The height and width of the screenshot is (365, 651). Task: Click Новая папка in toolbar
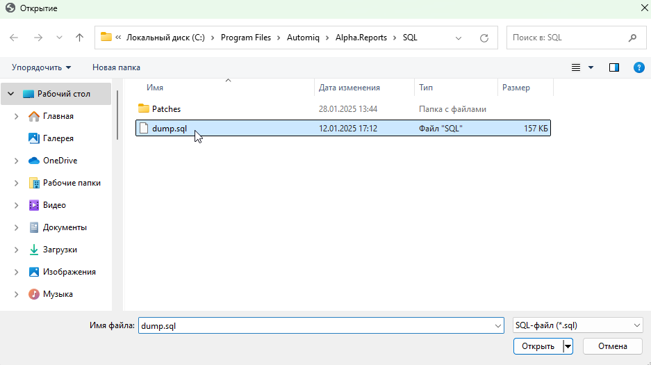pos(116,67)
